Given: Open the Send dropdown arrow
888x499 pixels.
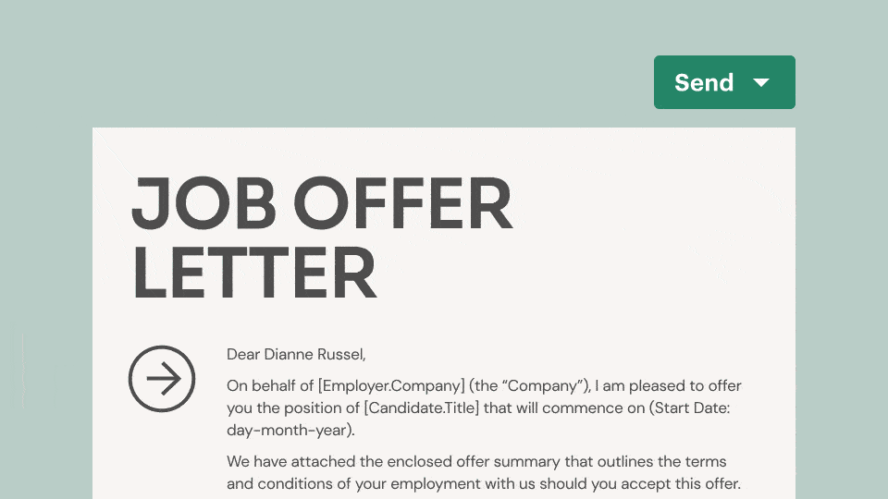Looking at the screenshot, I should coord(761,82).
